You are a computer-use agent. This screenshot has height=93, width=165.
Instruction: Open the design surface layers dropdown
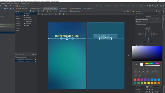point(39,11)
